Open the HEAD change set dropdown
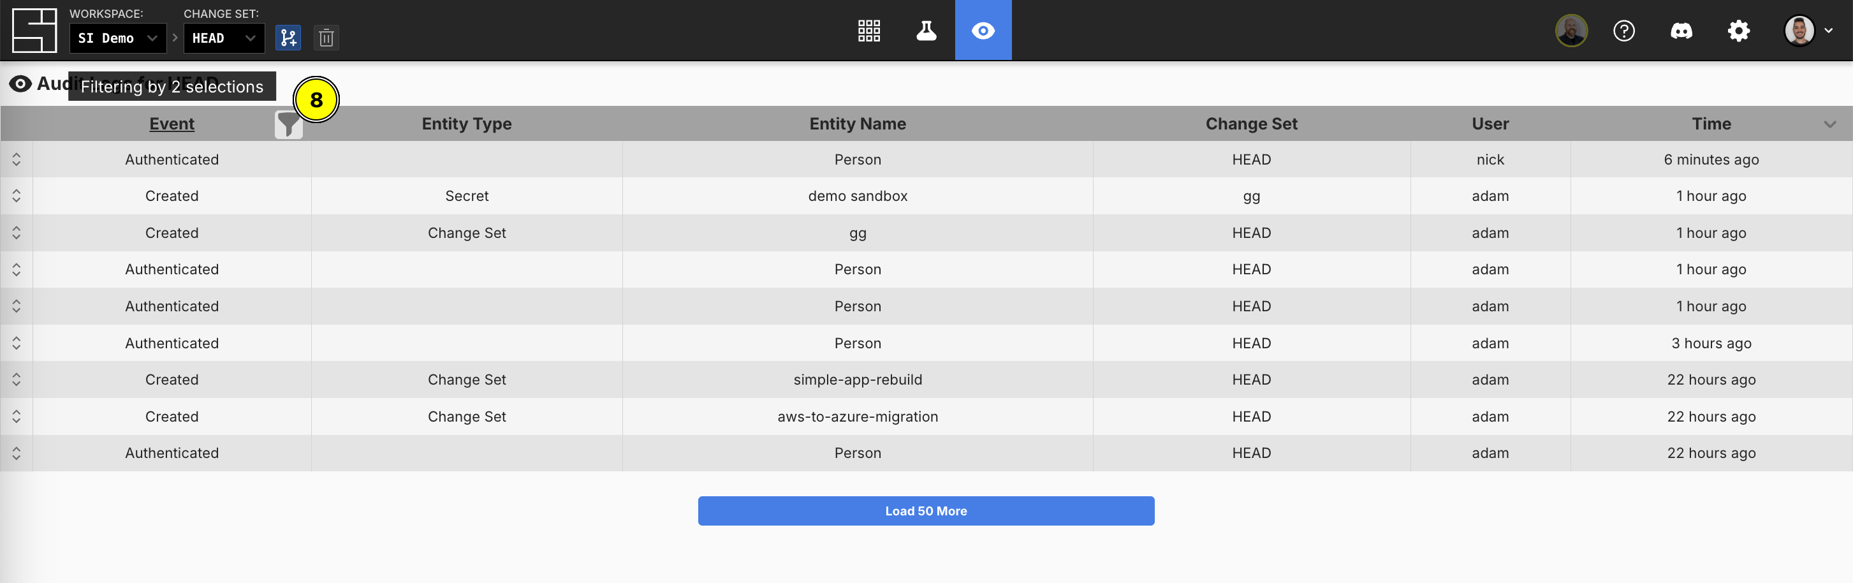Viewport: 1853px width, 583px height. click(x=224, y=38)
